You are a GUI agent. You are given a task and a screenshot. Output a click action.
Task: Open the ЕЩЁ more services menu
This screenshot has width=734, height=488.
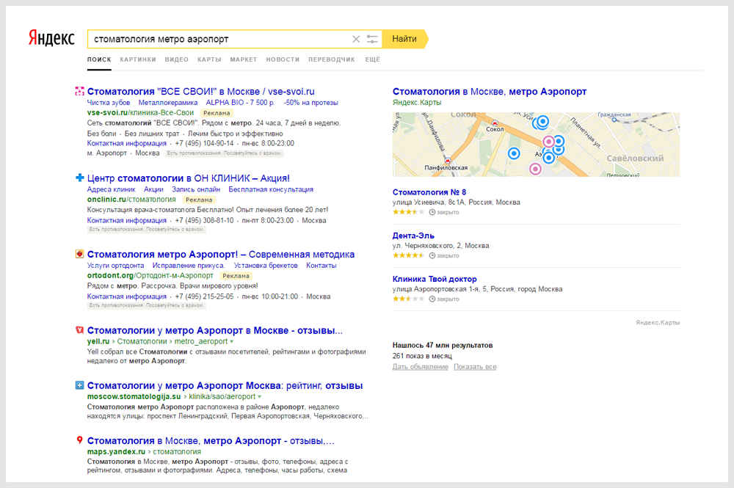coord(373,59)
